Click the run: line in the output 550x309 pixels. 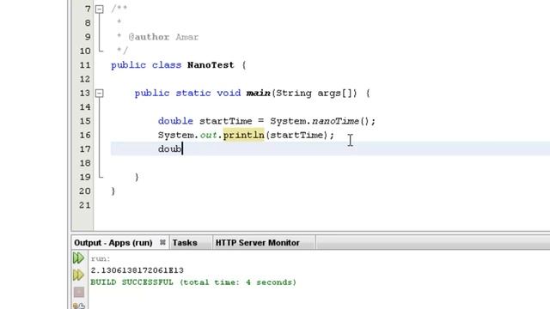point(101,259)
